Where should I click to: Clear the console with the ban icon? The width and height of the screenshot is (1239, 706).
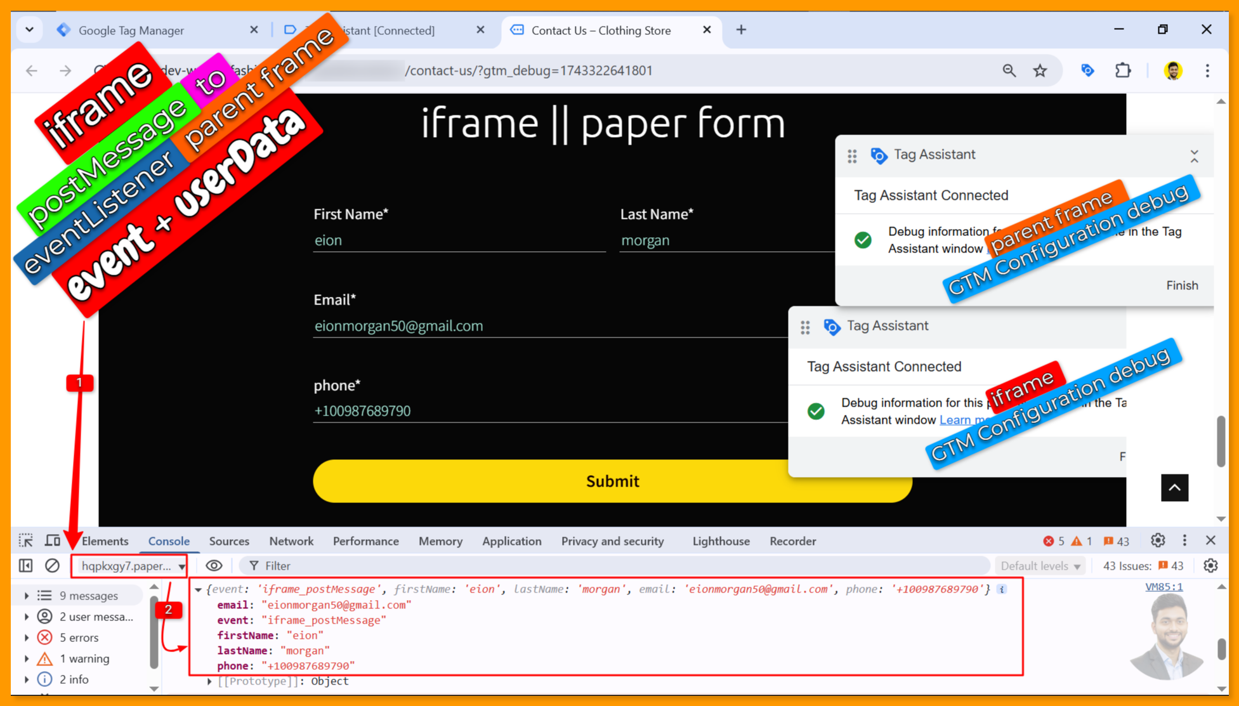52,566
